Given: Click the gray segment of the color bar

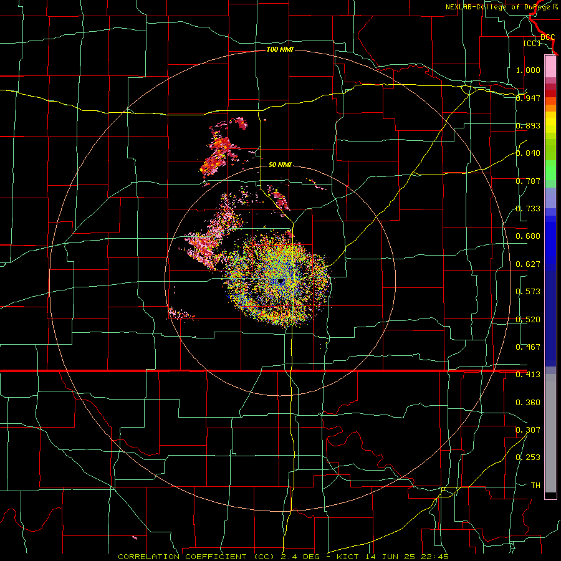Looking at the screenshot, I should coord(550,433).
